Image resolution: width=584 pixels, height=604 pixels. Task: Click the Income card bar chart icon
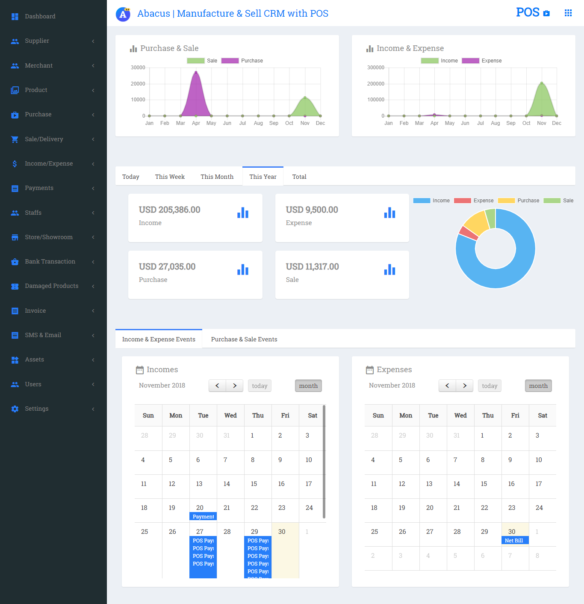243,213
